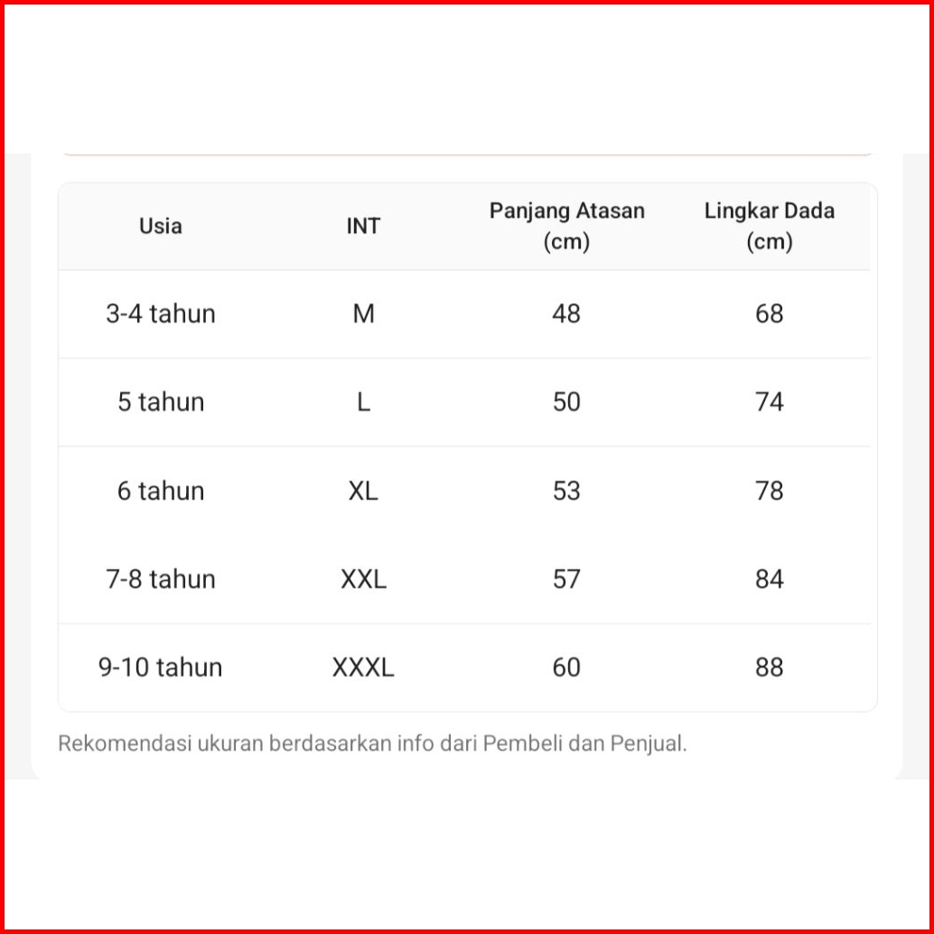Click the Rekomendasi ukuran footnote text
Image resolution: width=934 pixels, height=934 pixels.
pyautogui.click(x=372, y=743)
